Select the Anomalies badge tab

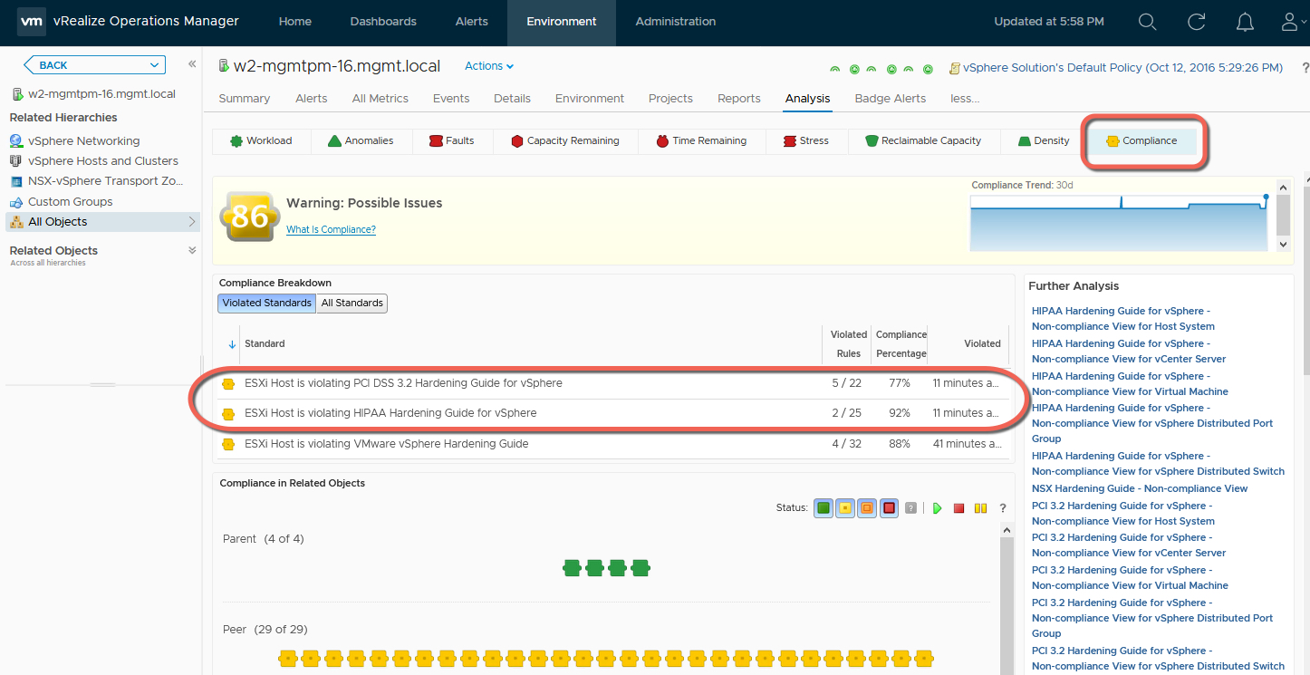click(361, 140)
